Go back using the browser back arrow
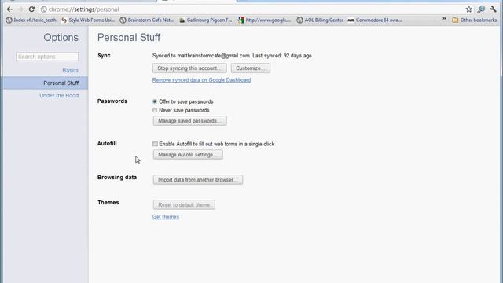 tap(9, 9)
